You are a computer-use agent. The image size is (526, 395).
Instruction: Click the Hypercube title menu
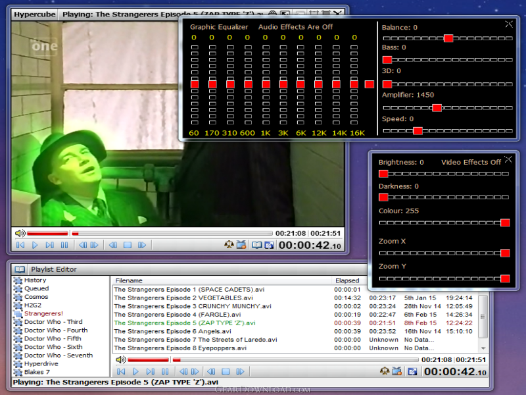click(x=35, y=14)
